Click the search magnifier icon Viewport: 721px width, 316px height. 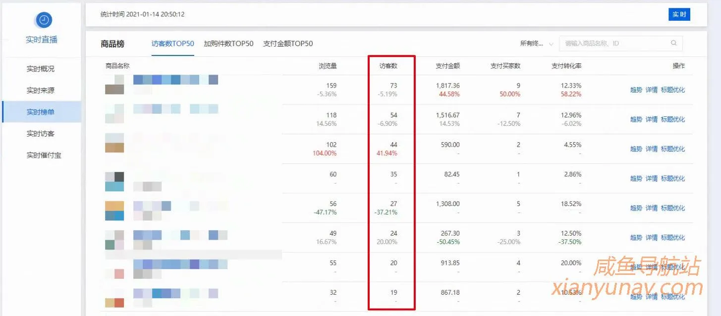[x=673, y=43]
